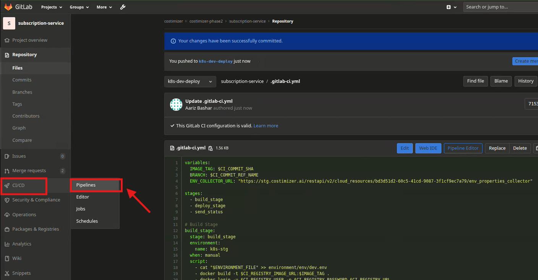This screenshot has width=538, height=280.
Task: Click the Delete button
Action: pyautogui.click(x=520, y=148)
